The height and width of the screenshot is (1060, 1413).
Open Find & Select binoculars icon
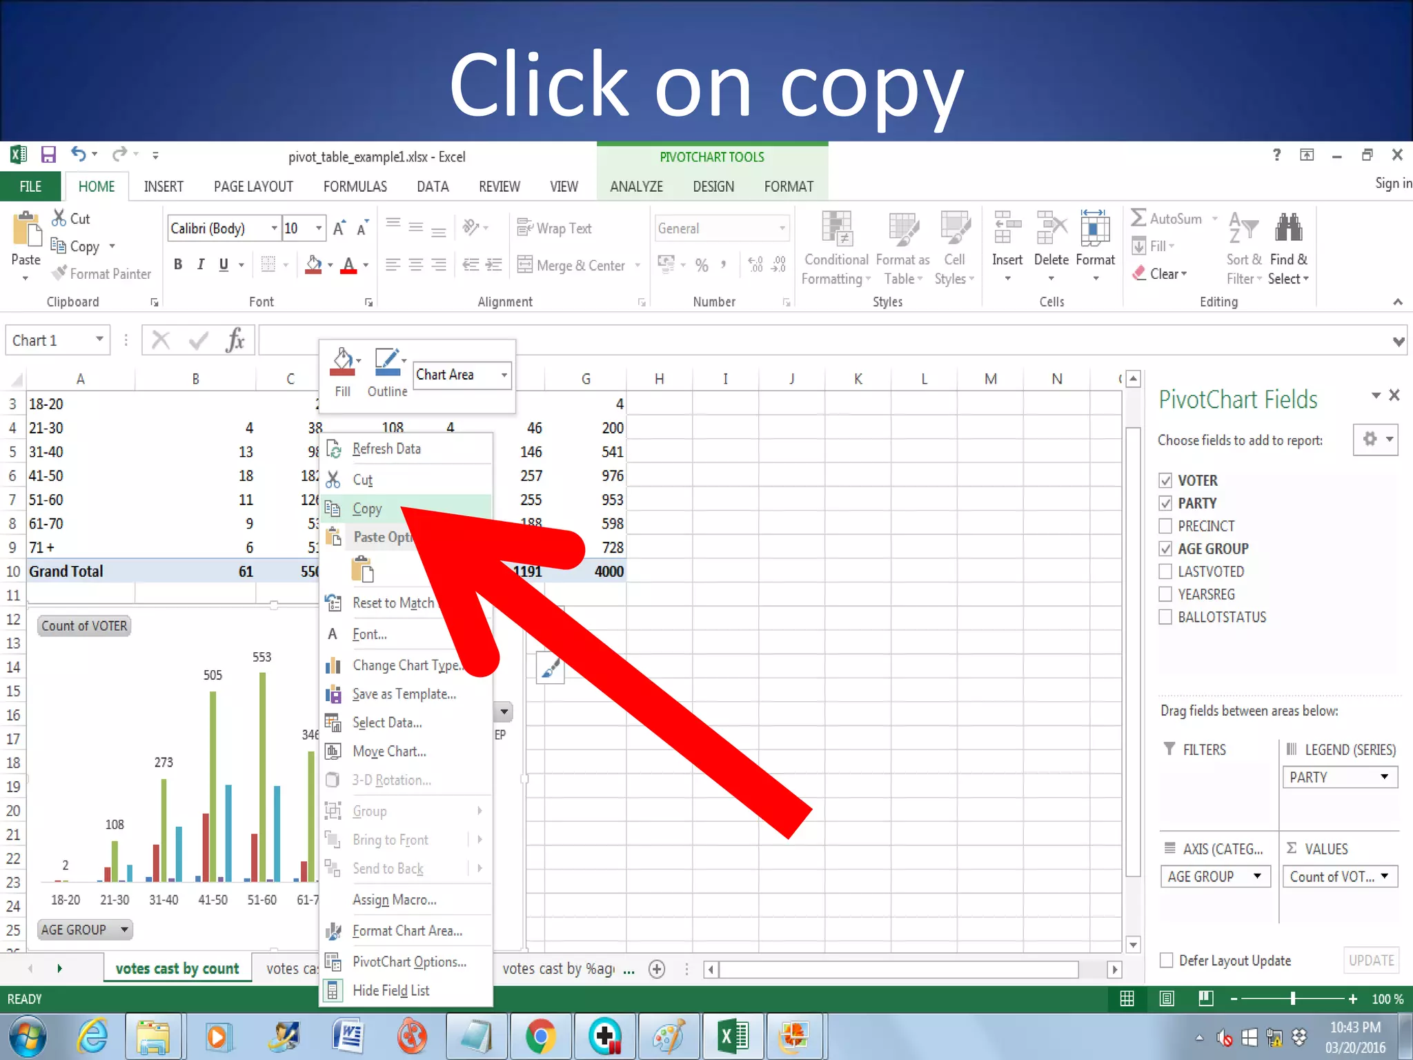[1288, 228]
